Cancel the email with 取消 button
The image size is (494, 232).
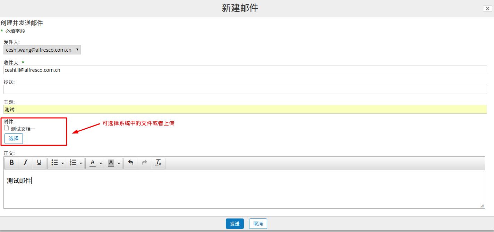[258, 224]
